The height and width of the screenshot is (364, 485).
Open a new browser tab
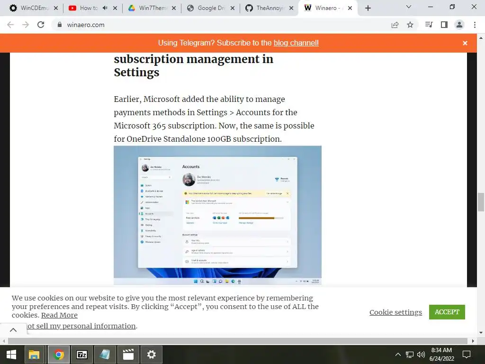(368, 8)
